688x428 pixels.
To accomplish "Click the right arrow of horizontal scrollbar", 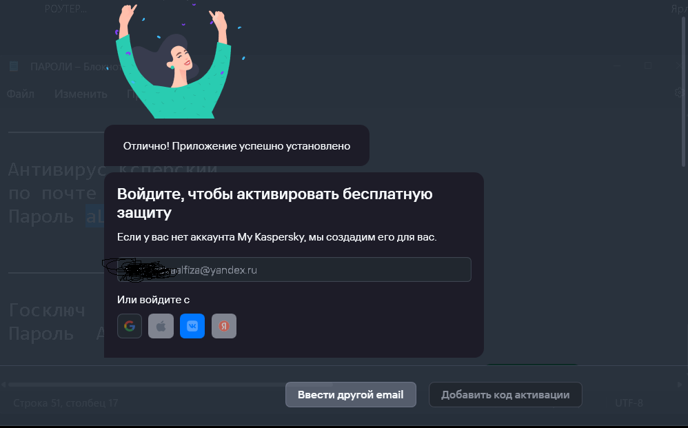I will (680, 385).
